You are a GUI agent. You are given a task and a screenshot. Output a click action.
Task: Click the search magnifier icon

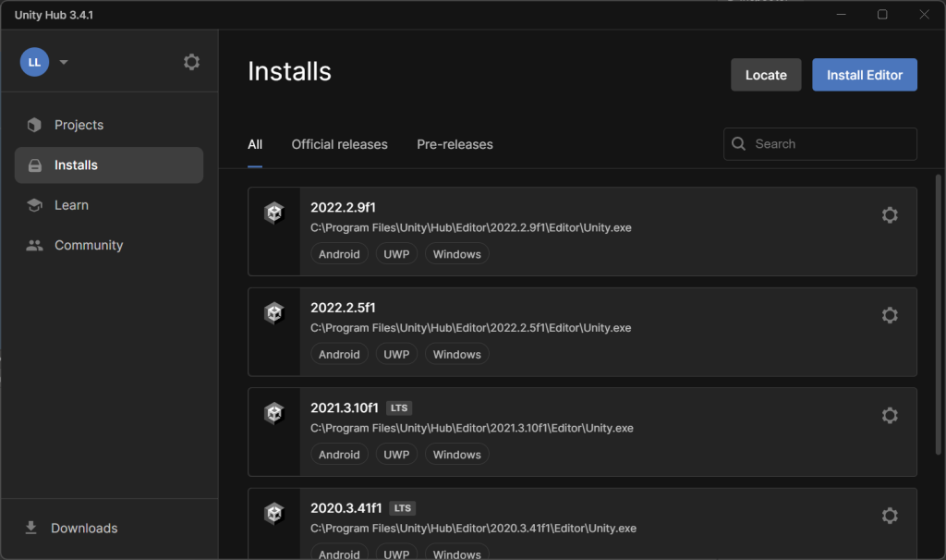click(x=738, y=143)
